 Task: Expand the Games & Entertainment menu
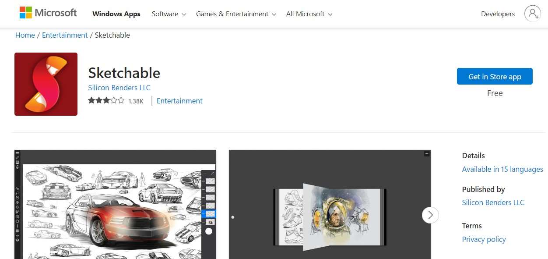pos(236,14)
